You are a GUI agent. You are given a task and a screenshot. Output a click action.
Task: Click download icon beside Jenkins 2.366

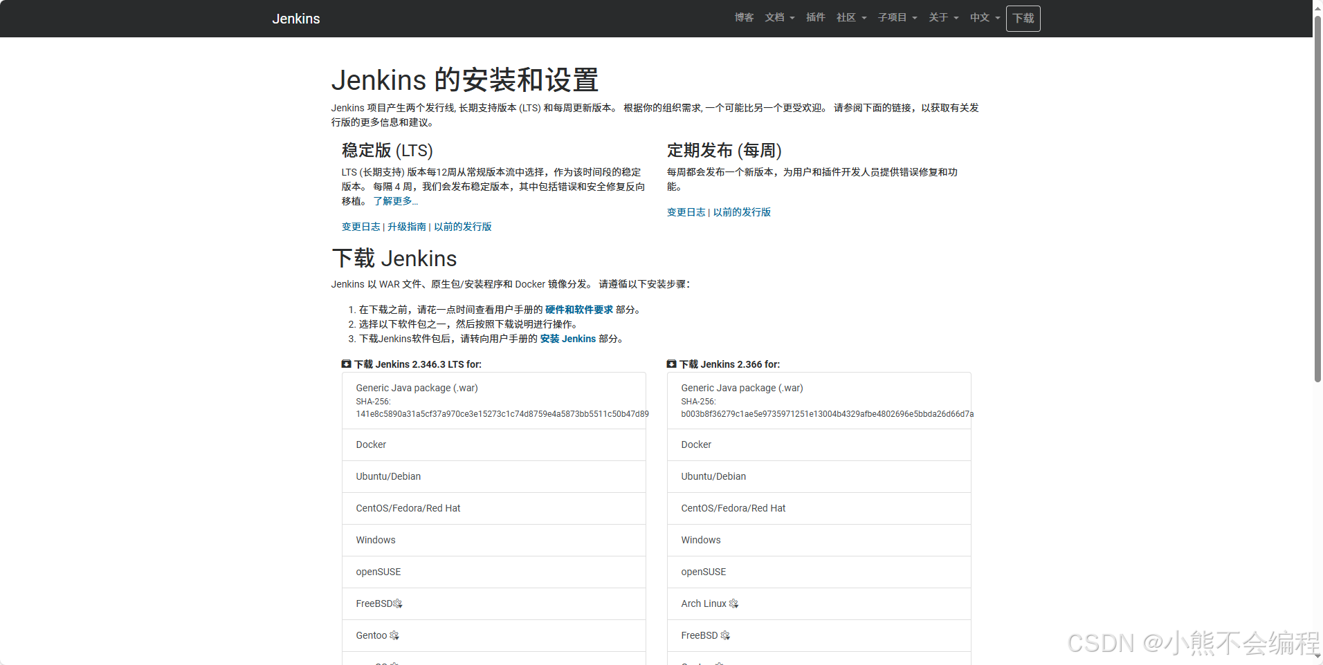point(671,364)
